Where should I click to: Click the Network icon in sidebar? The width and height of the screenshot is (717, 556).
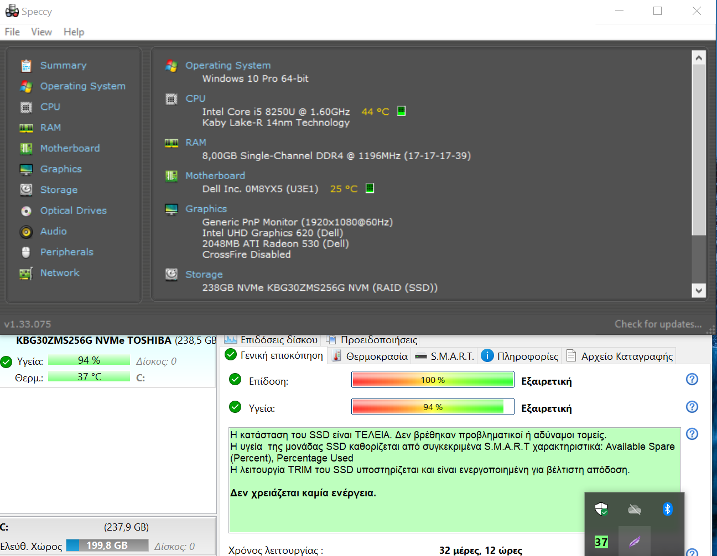pyautogui.click(x=26, y=273)
